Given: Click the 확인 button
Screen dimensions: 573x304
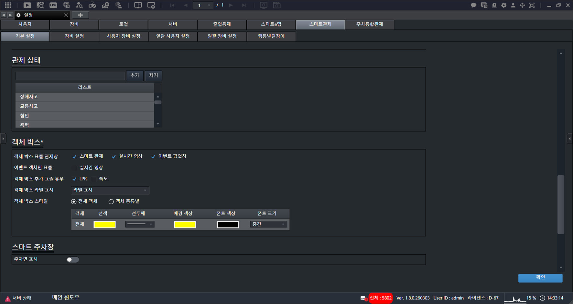Looking at the screenshot, I should [x=540, y=278].
